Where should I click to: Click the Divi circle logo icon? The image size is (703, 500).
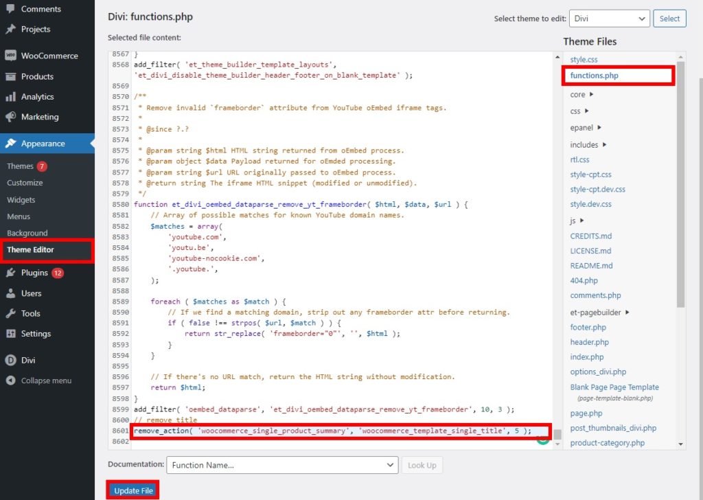click(x=11, y=360)
